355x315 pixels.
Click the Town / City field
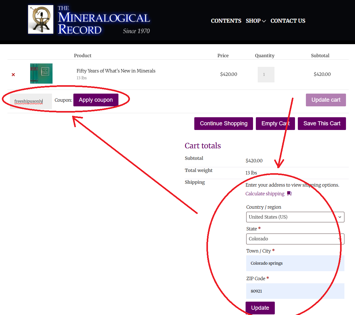pos(295,263)
